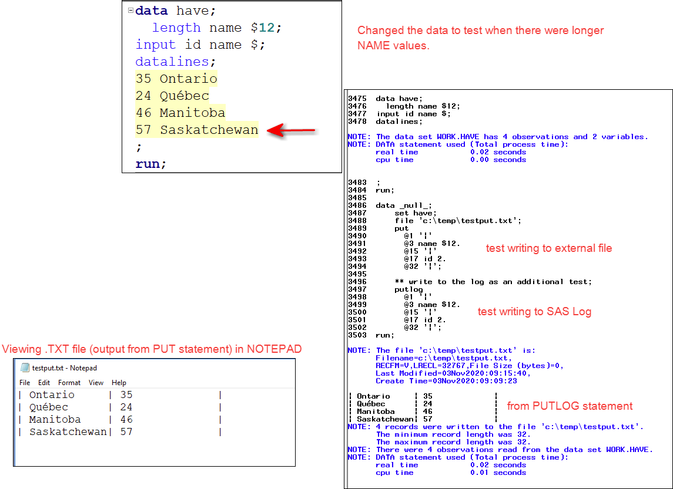Click the Notepad application icon
This screenshot has height=489, width=673.
[24, 366]
